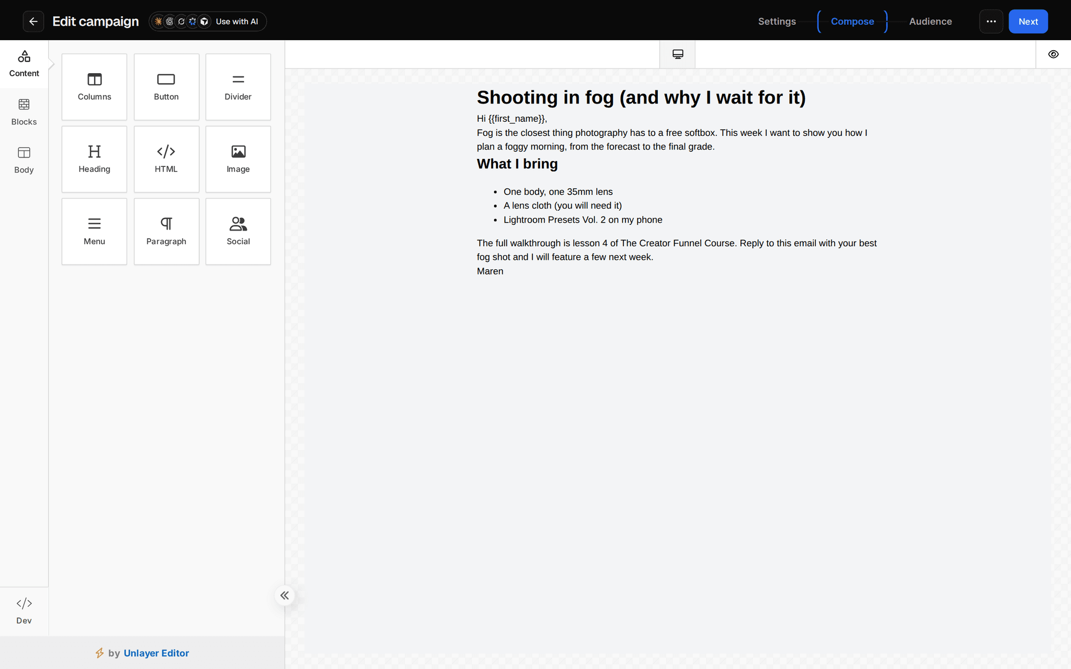Click the blue Next button
The width and height of the screenshot is (1071, 669).
[1028, 21]
